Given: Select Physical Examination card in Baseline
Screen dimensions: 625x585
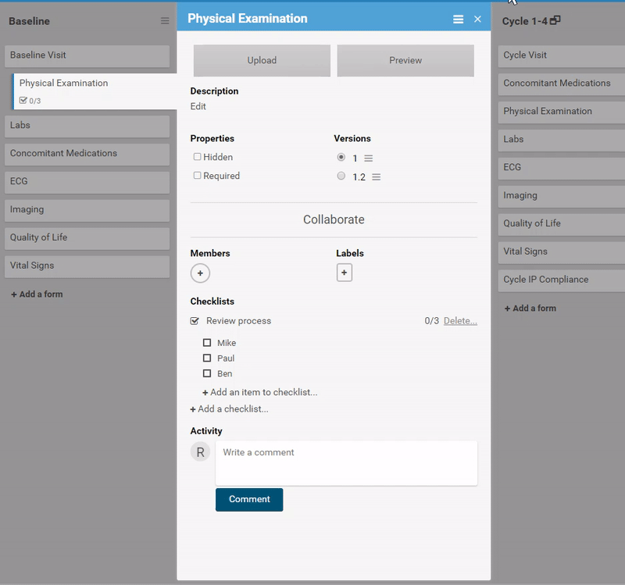Looking at the screenshot, I should click(95, 91).
